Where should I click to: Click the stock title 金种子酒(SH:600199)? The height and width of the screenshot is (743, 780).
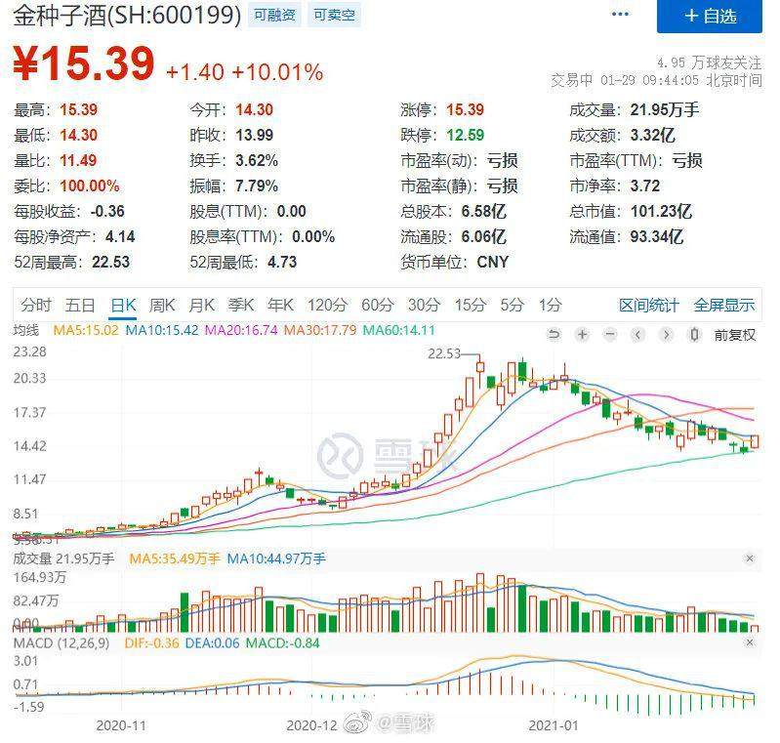(x=127, y=15)
